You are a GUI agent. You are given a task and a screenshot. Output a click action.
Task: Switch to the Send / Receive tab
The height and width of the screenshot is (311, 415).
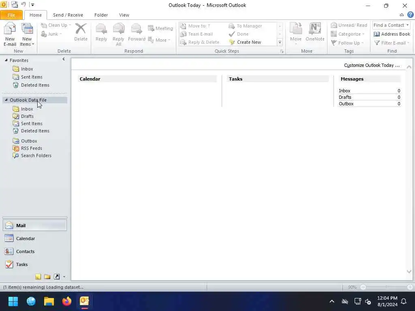[68, 15]
